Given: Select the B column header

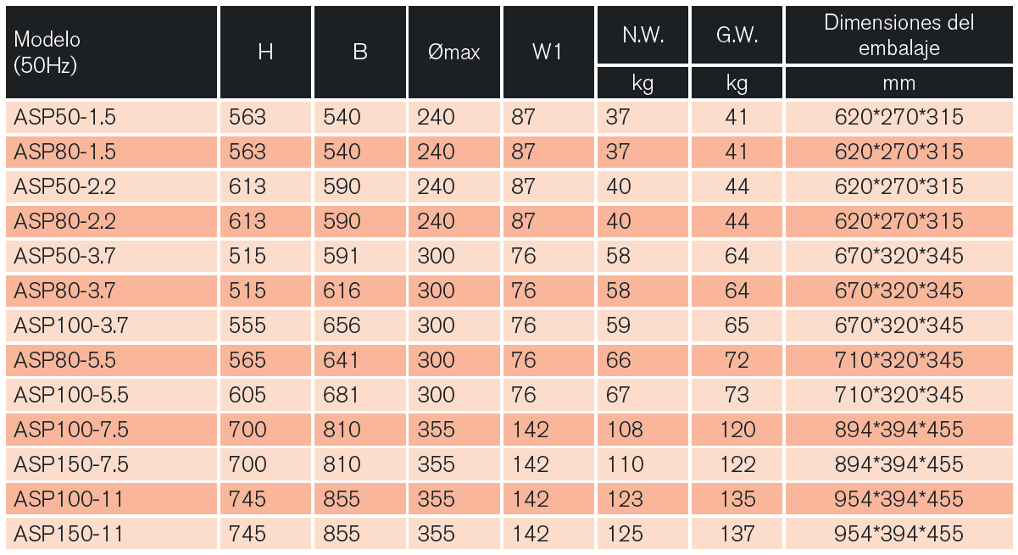Looking at the screenshot, I should tap(359, 53).
